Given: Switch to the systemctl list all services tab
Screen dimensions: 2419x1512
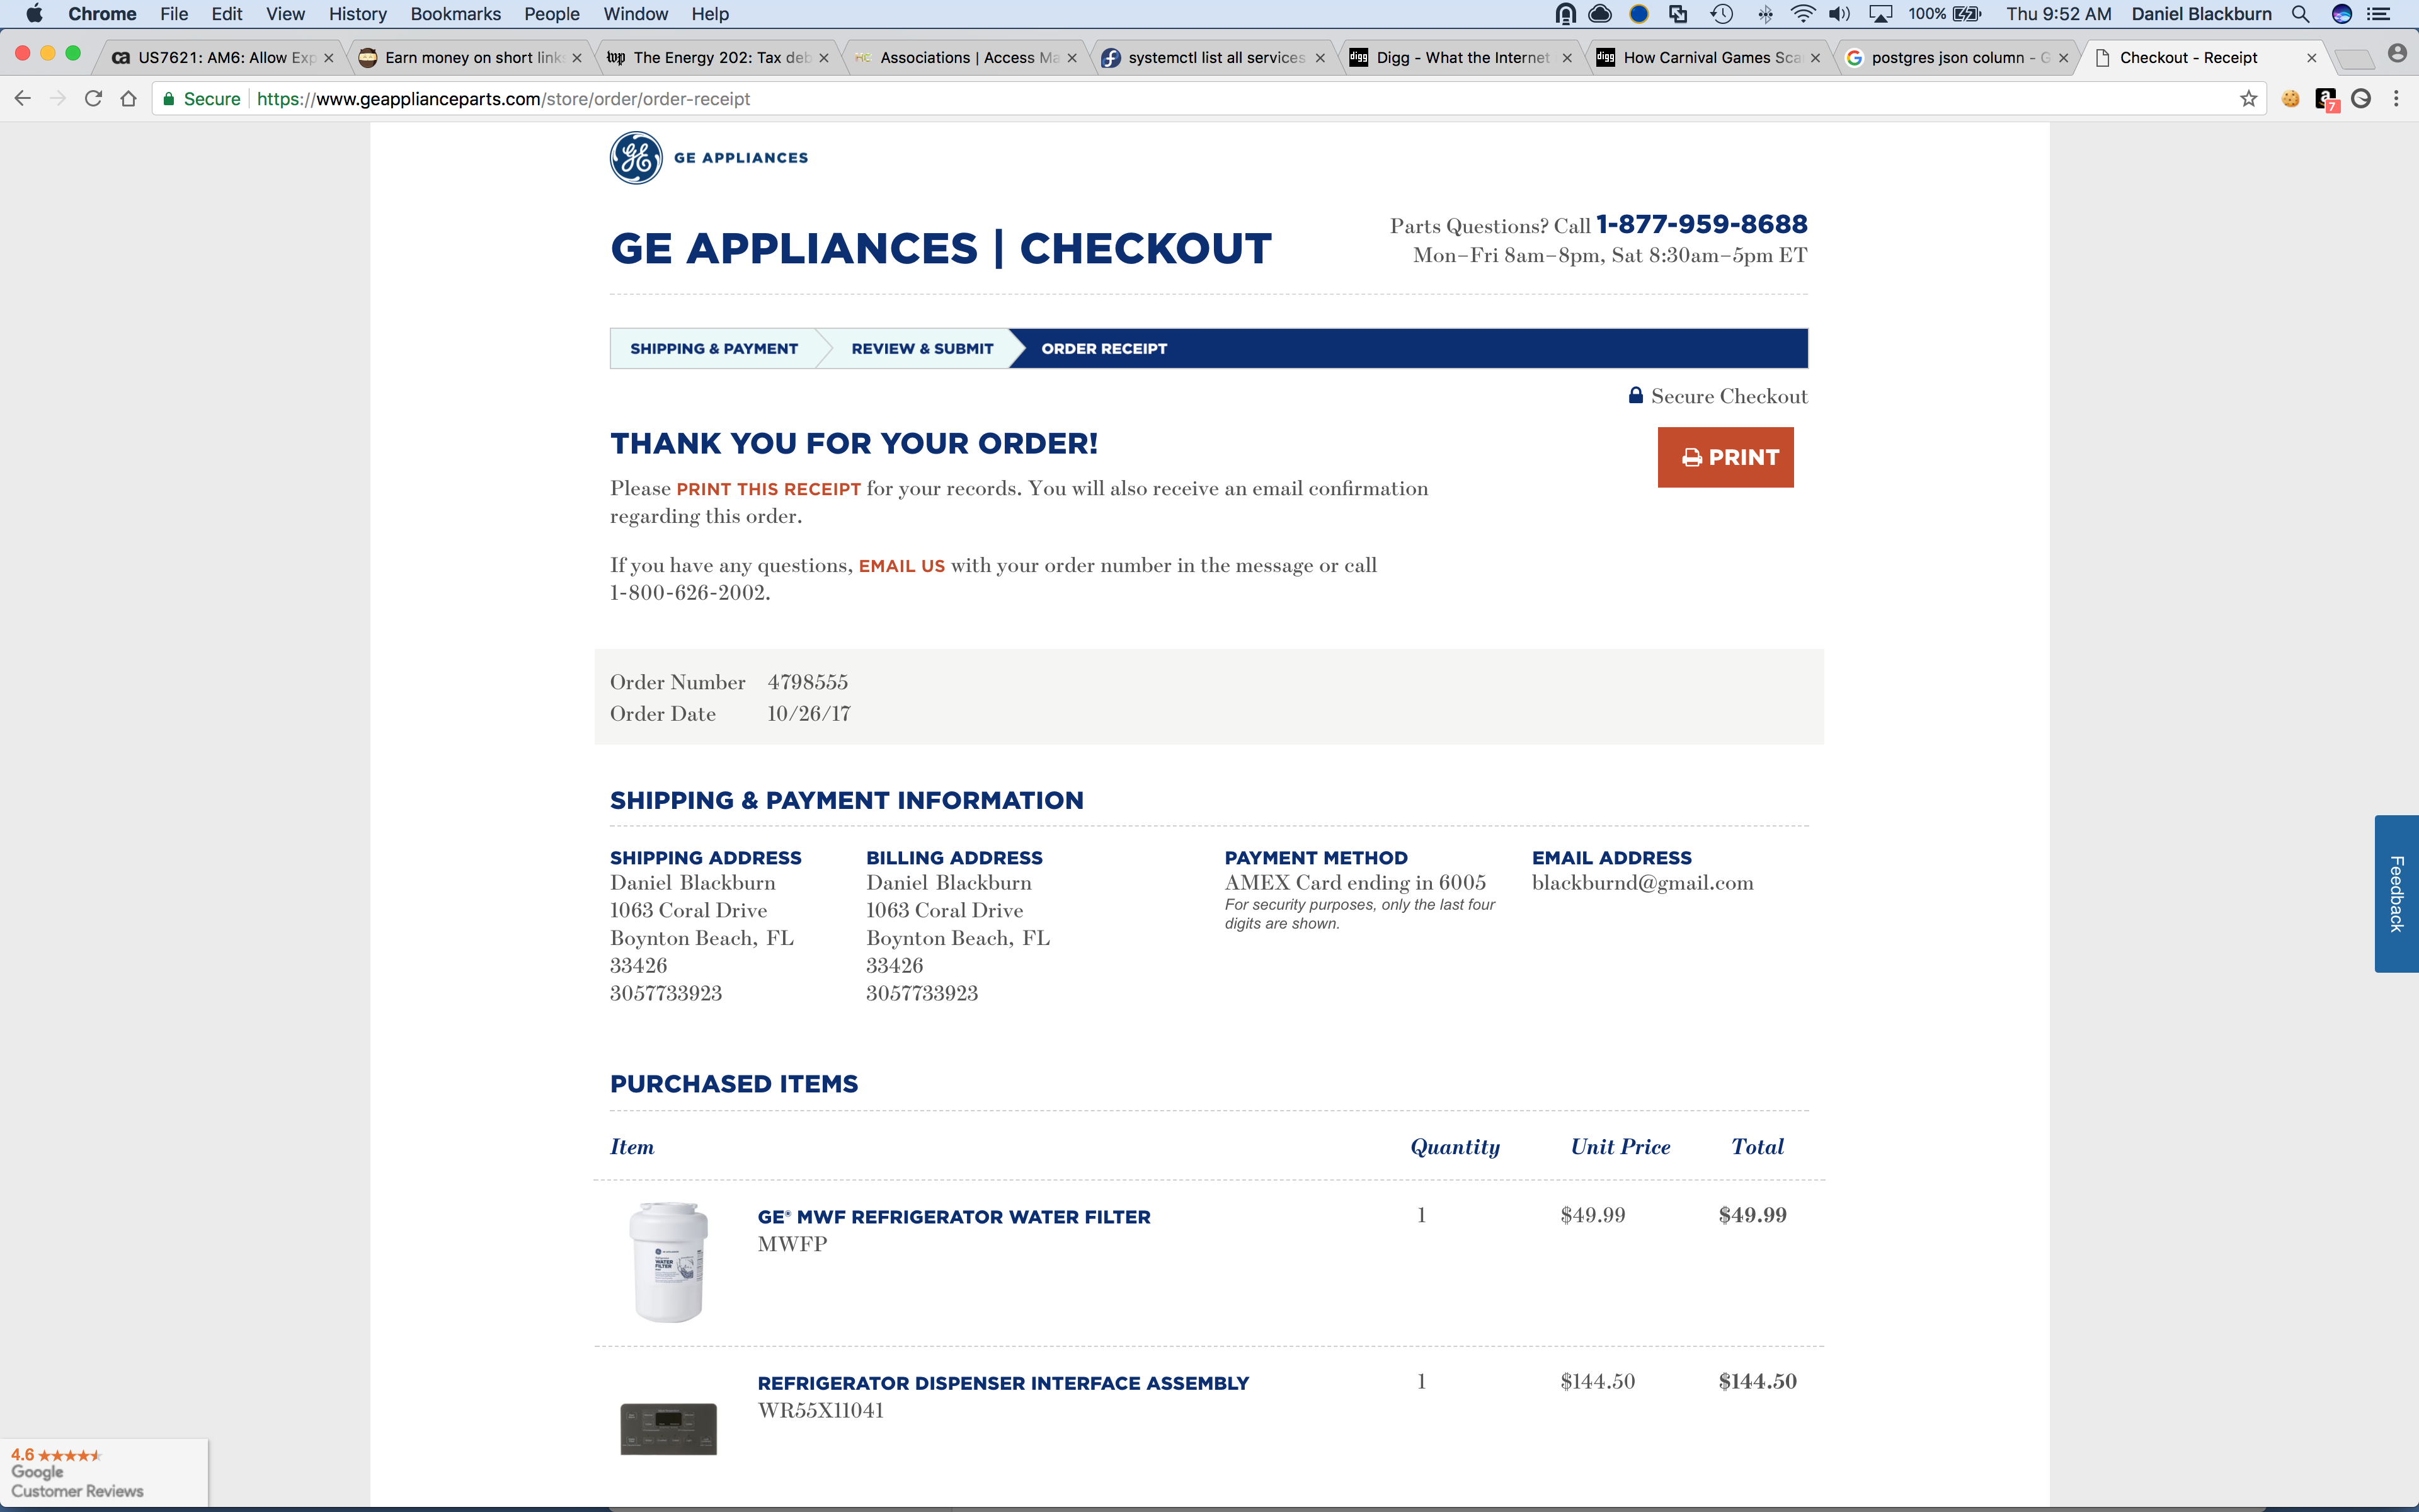Looking at the screenshot, I should [1216, 58].
